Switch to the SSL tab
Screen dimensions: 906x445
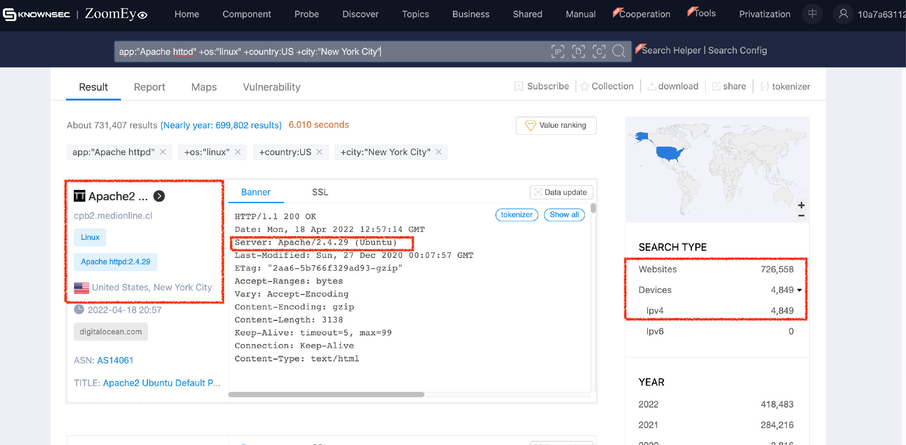[x=320, y=192]
